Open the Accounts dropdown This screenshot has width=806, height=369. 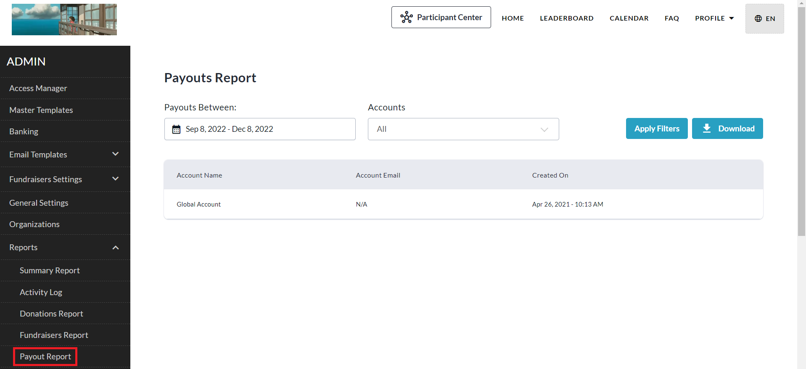(463, 129)
